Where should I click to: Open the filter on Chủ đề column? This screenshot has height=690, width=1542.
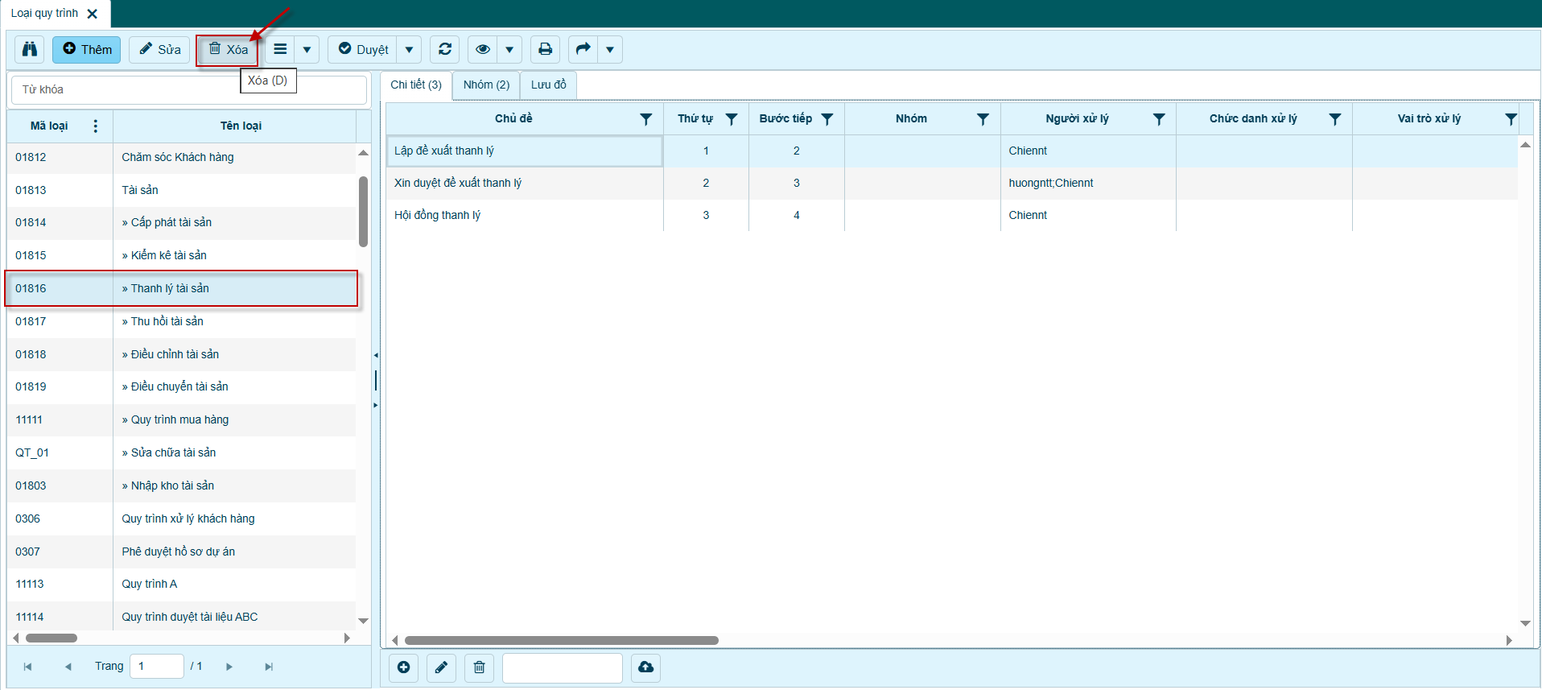click(x=645, y=119)
